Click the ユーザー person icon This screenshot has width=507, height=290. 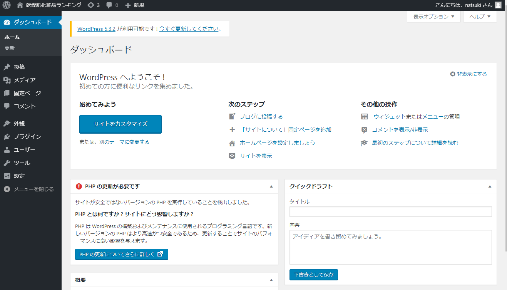point(7,150)
